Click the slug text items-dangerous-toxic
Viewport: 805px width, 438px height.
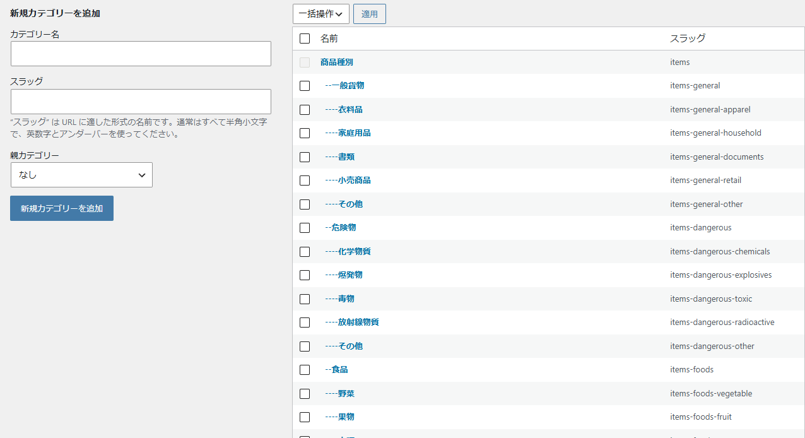click(711, 299)
